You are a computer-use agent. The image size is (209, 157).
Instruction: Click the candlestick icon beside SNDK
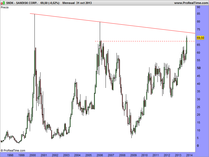point(3,3)
